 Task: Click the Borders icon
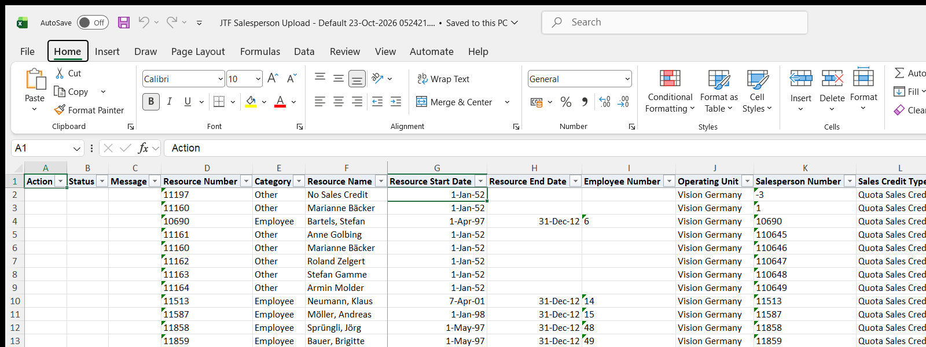219,102
